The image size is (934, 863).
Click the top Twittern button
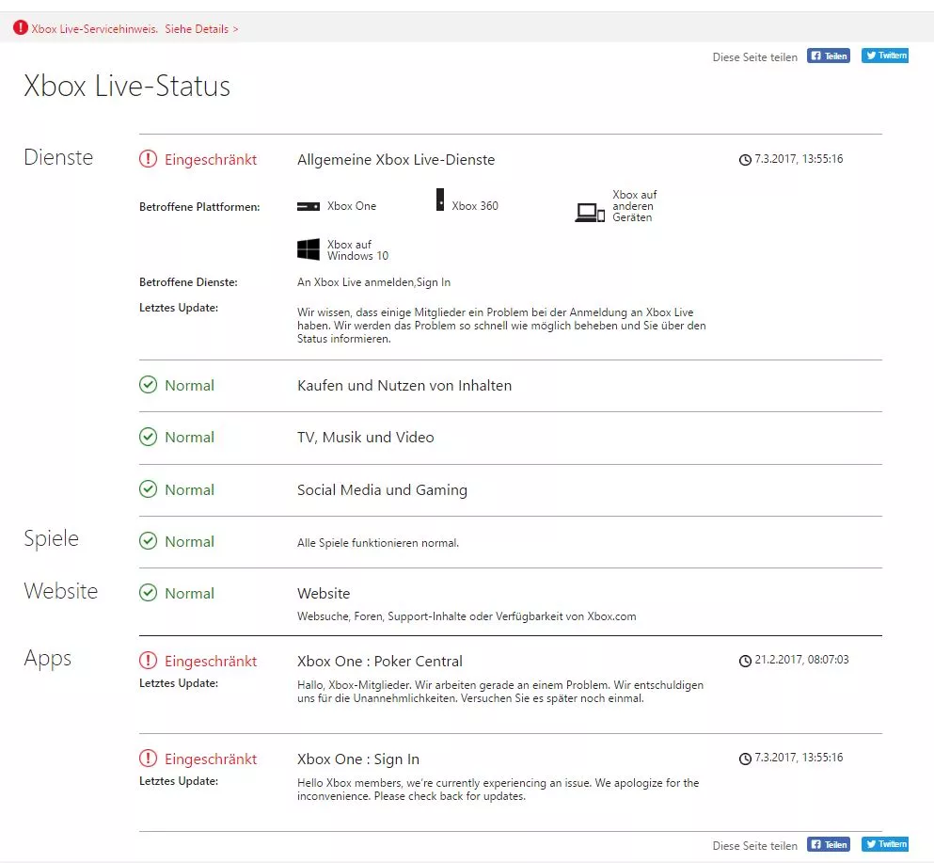[x=885, y=56]
